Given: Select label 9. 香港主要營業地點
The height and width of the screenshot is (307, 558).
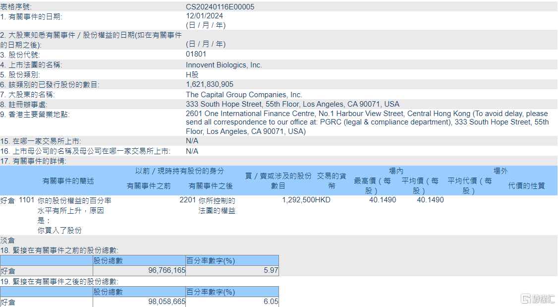Looking at the screenshot, I should coord(35,115).
